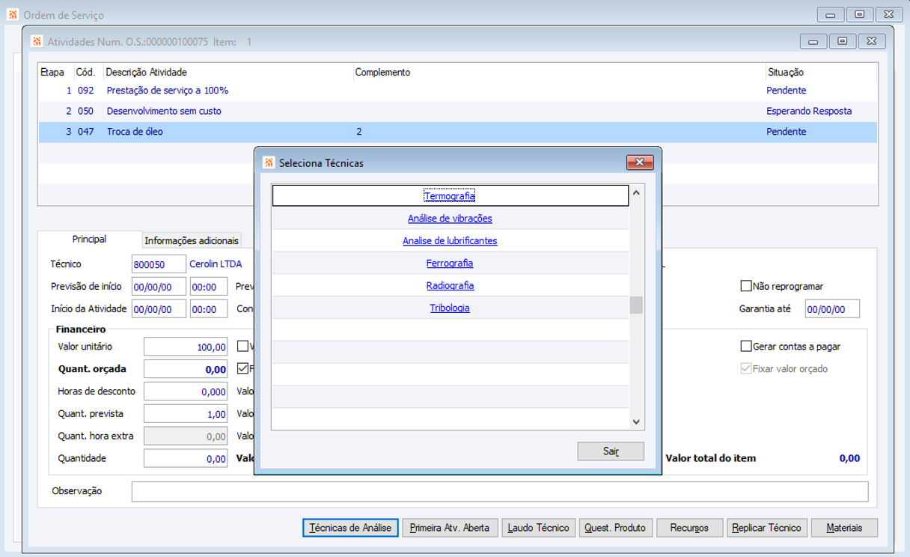
Task: Click the techniques list scrollbar thumb
Action: (636, 305)
